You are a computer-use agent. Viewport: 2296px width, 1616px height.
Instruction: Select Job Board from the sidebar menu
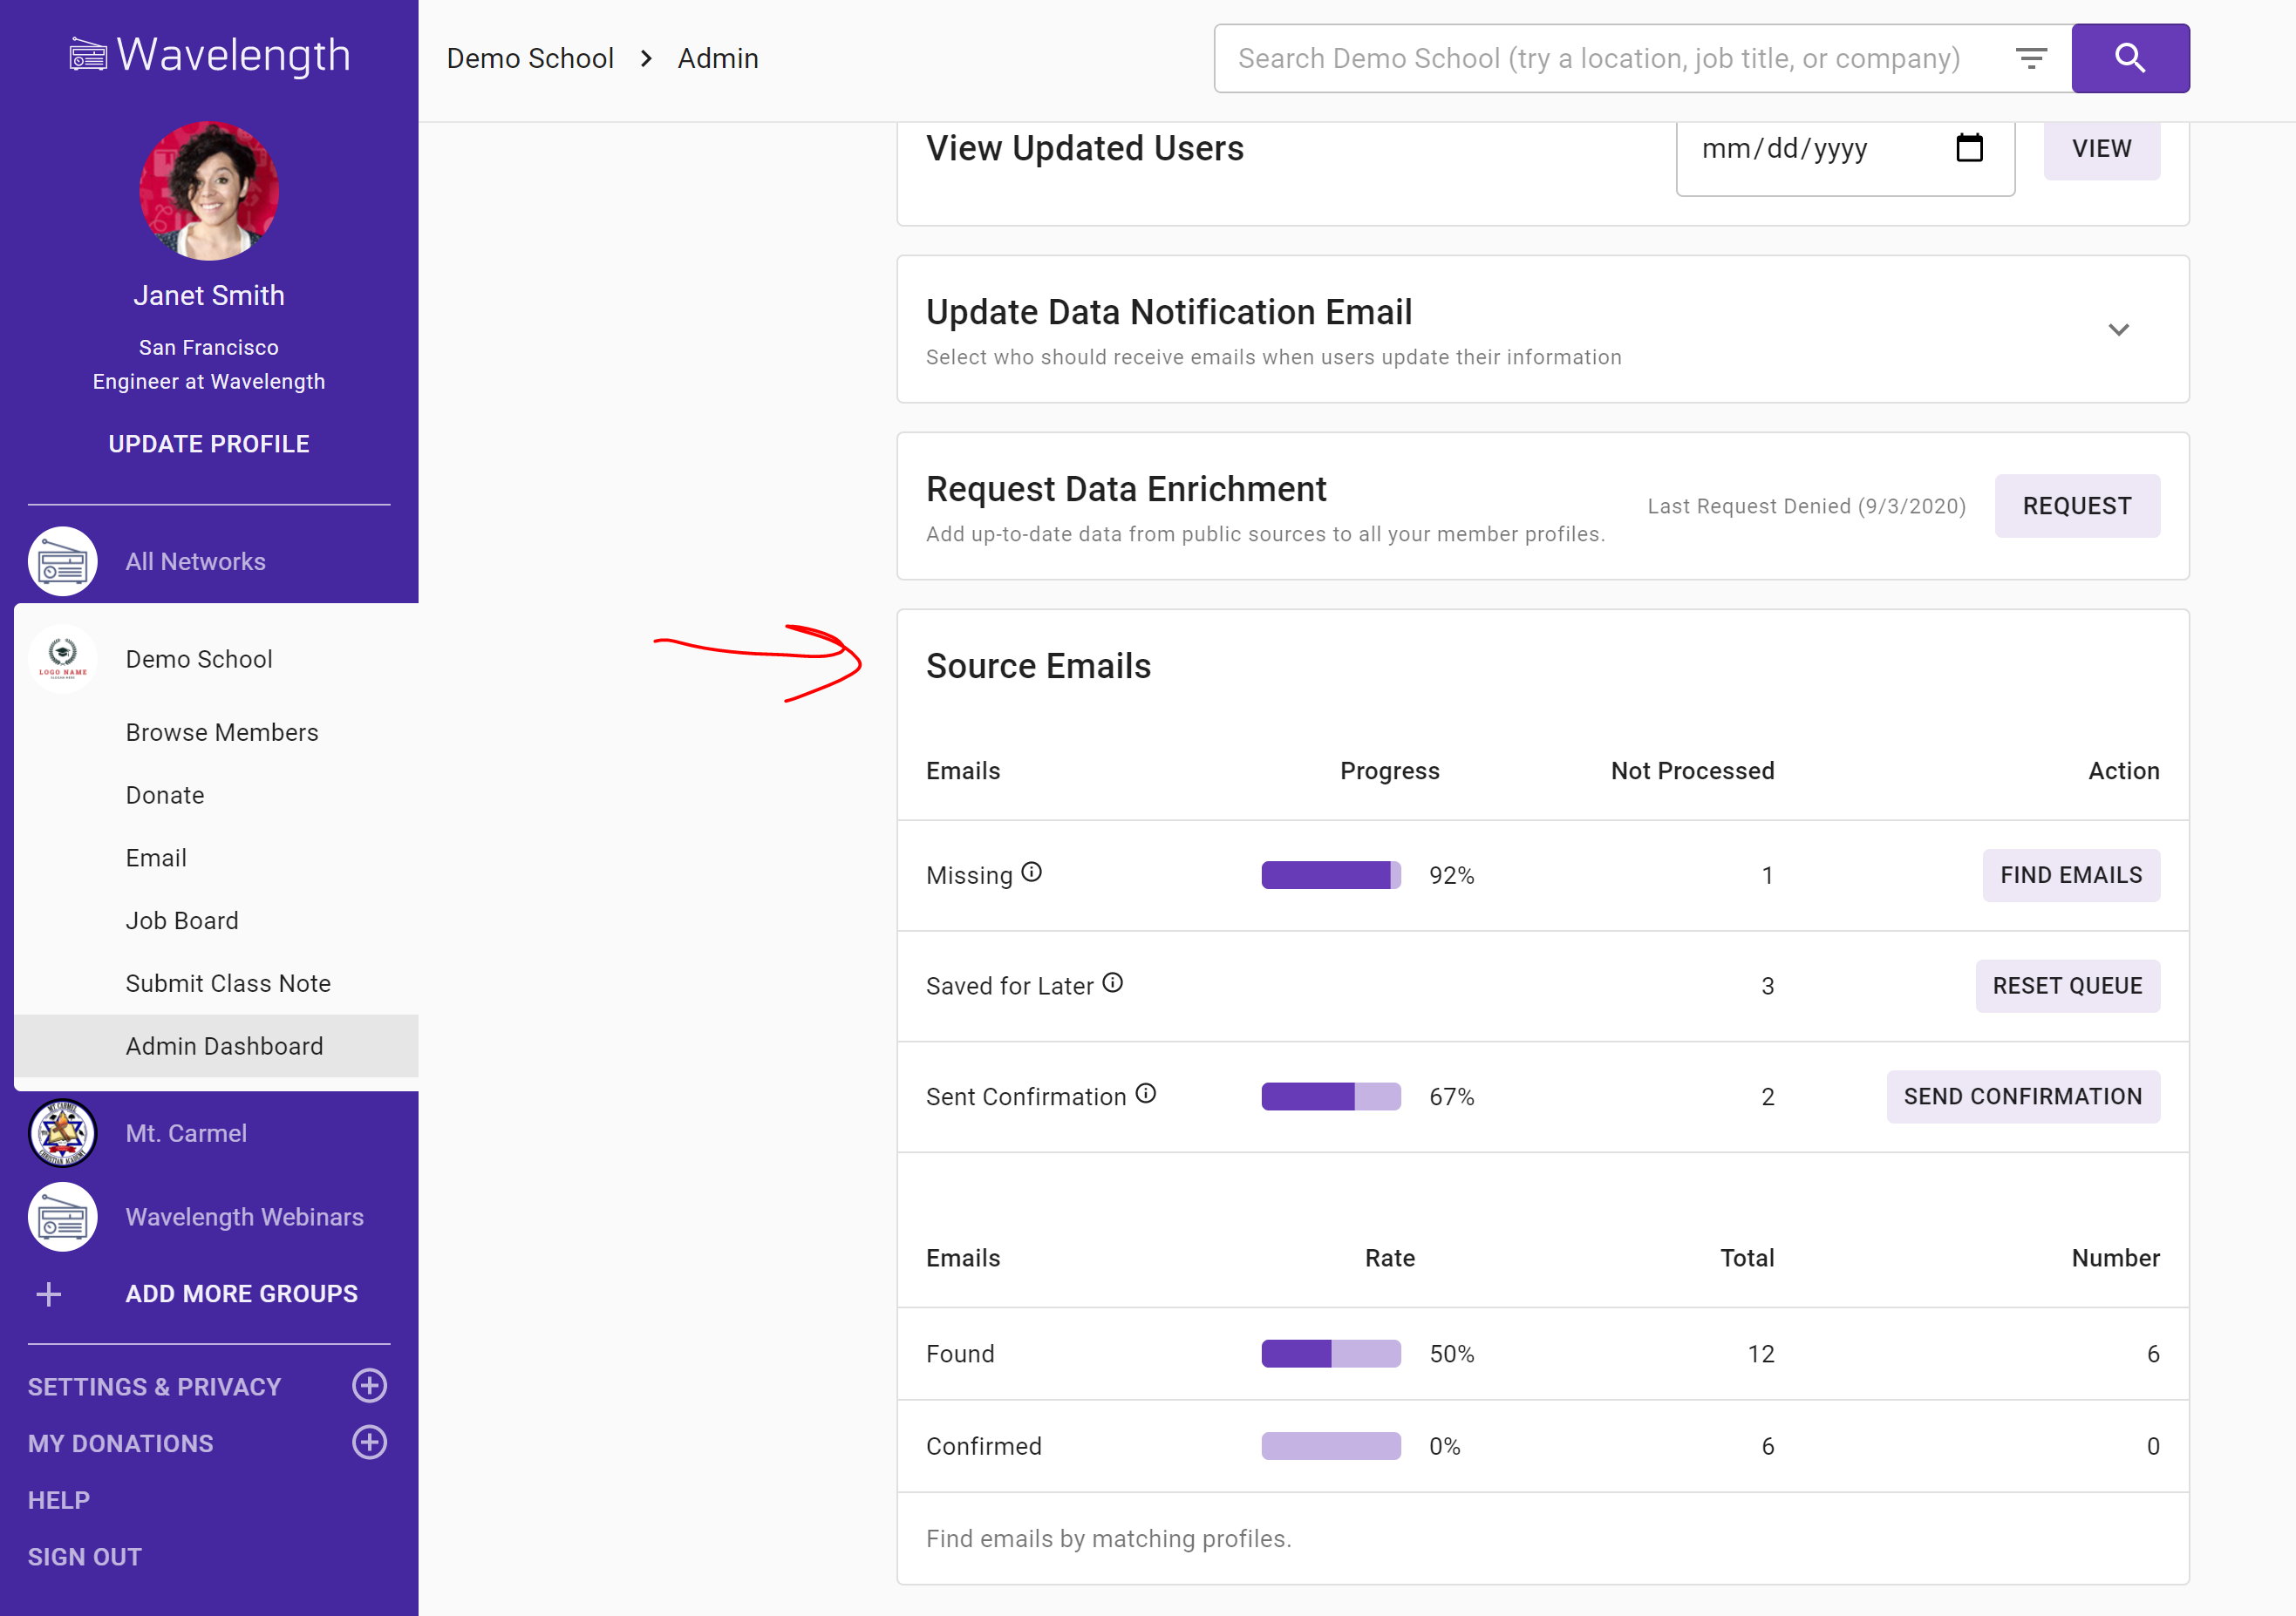(182, 920)
